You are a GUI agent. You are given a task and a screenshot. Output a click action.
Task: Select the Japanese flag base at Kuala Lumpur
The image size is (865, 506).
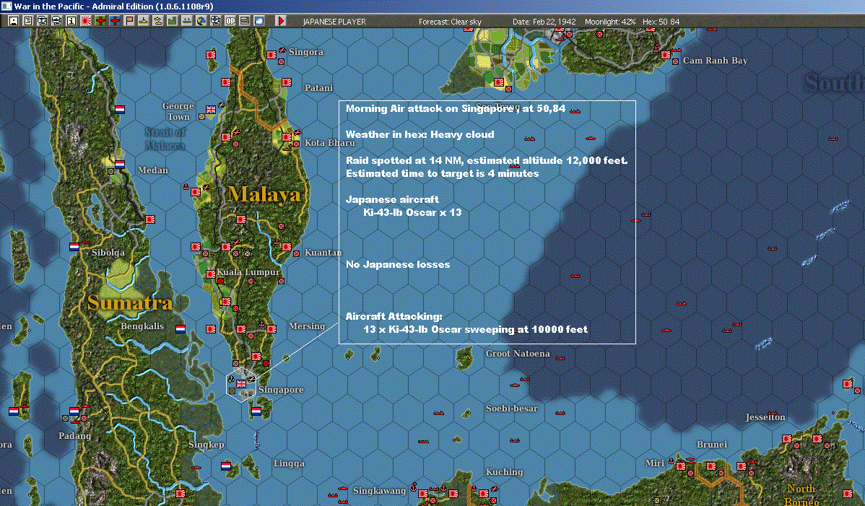point(211,274)
